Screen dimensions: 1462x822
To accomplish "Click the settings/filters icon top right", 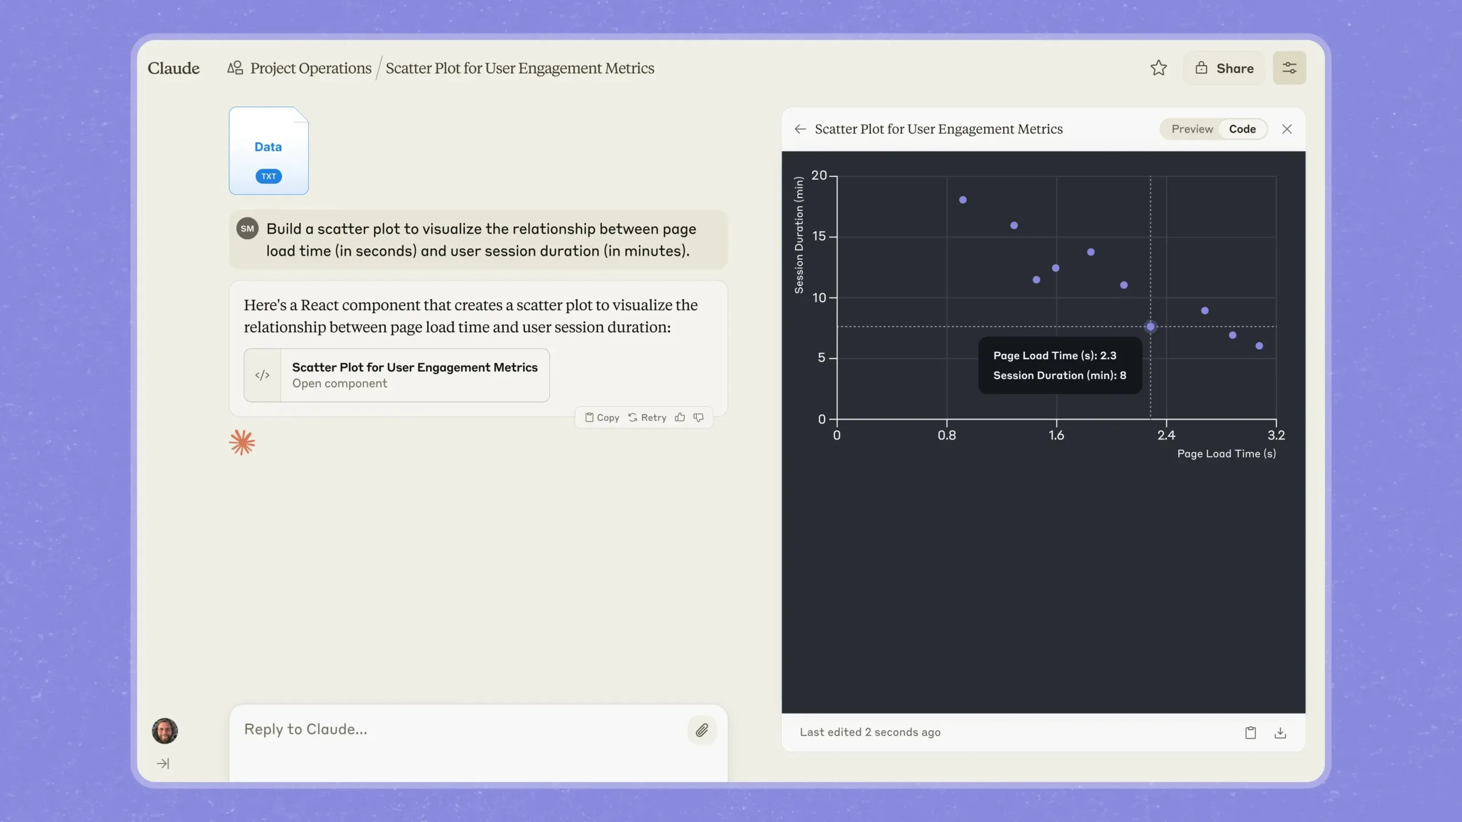I will 1290,67.
